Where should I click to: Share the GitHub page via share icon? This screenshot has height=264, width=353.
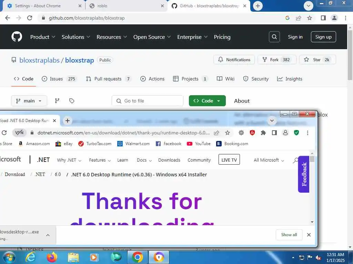pos(299,18)
